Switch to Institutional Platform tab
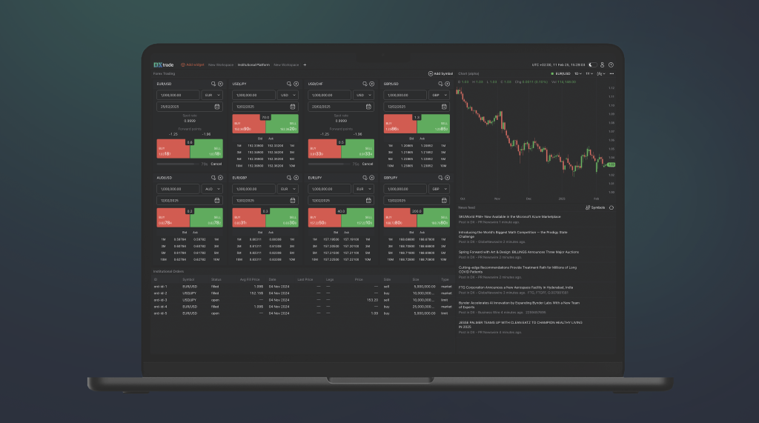 [x=253, y=65]
